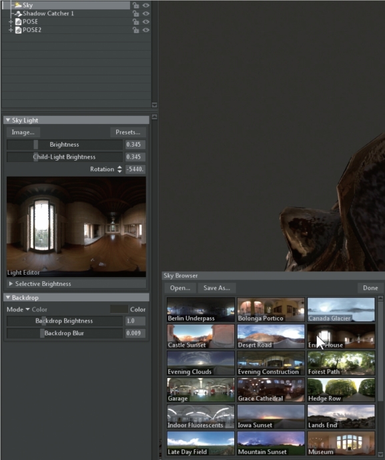Click Open... in Sky Browser
The height and width of the screenshot is (460, 385).
(x=180, y=288)
